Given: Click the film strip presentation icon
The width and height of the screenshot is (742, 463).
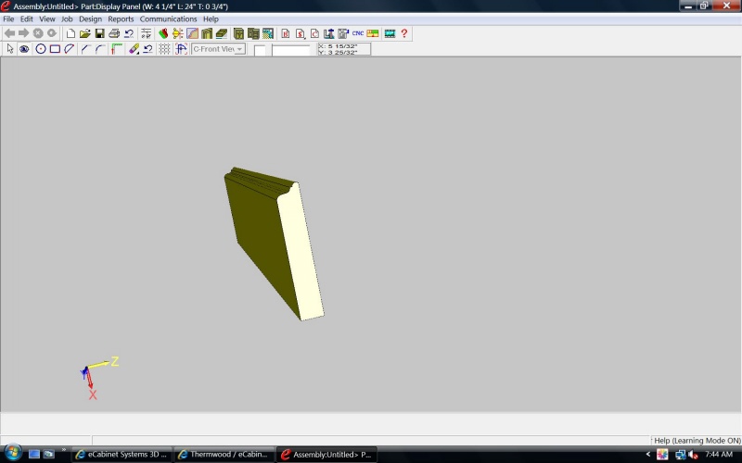Looking at the screenshot, I should [390, 33].
